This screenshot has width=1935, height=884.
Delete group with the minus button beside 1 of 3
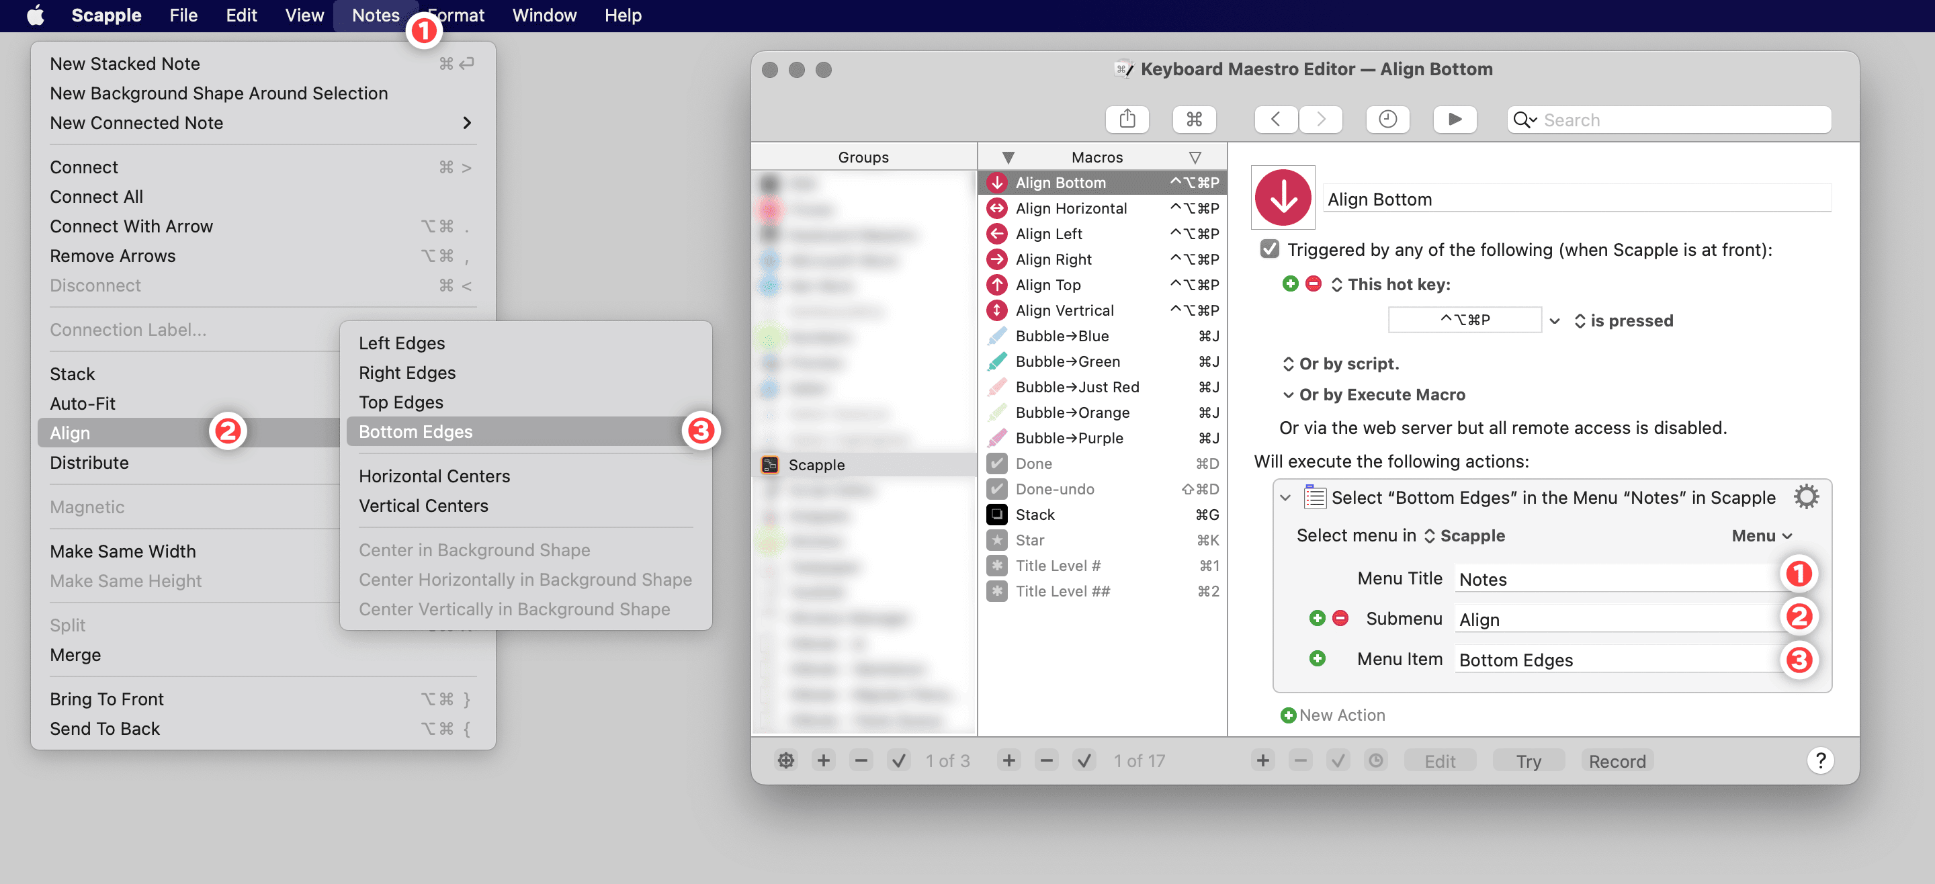861,761
